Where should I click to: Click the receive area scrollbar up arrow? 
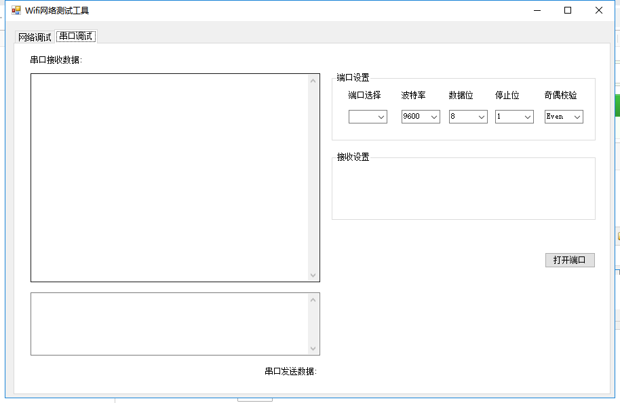click(x=313, y=81)
